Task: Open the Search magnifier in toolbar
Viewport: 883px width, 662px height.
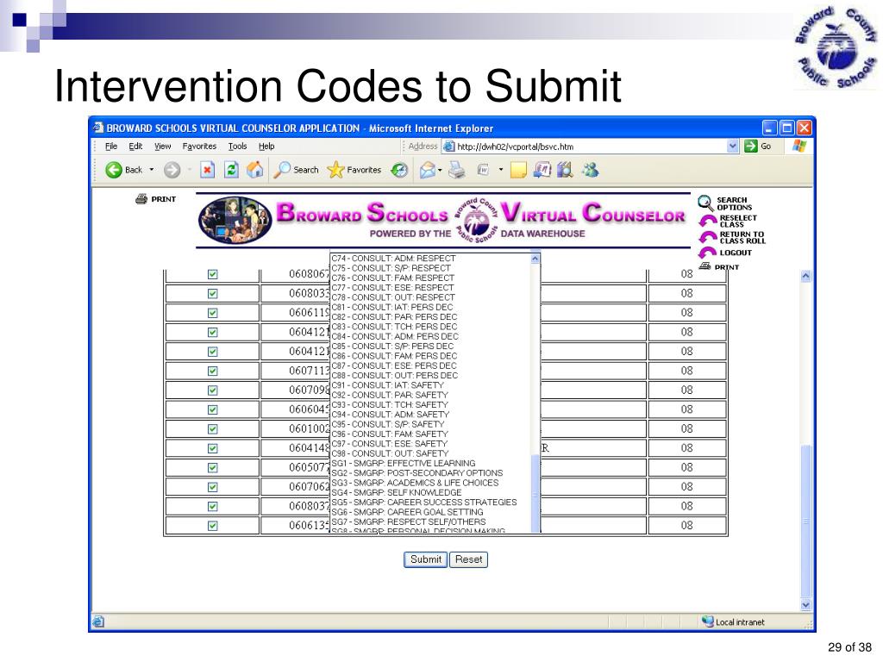Action: 282,170
